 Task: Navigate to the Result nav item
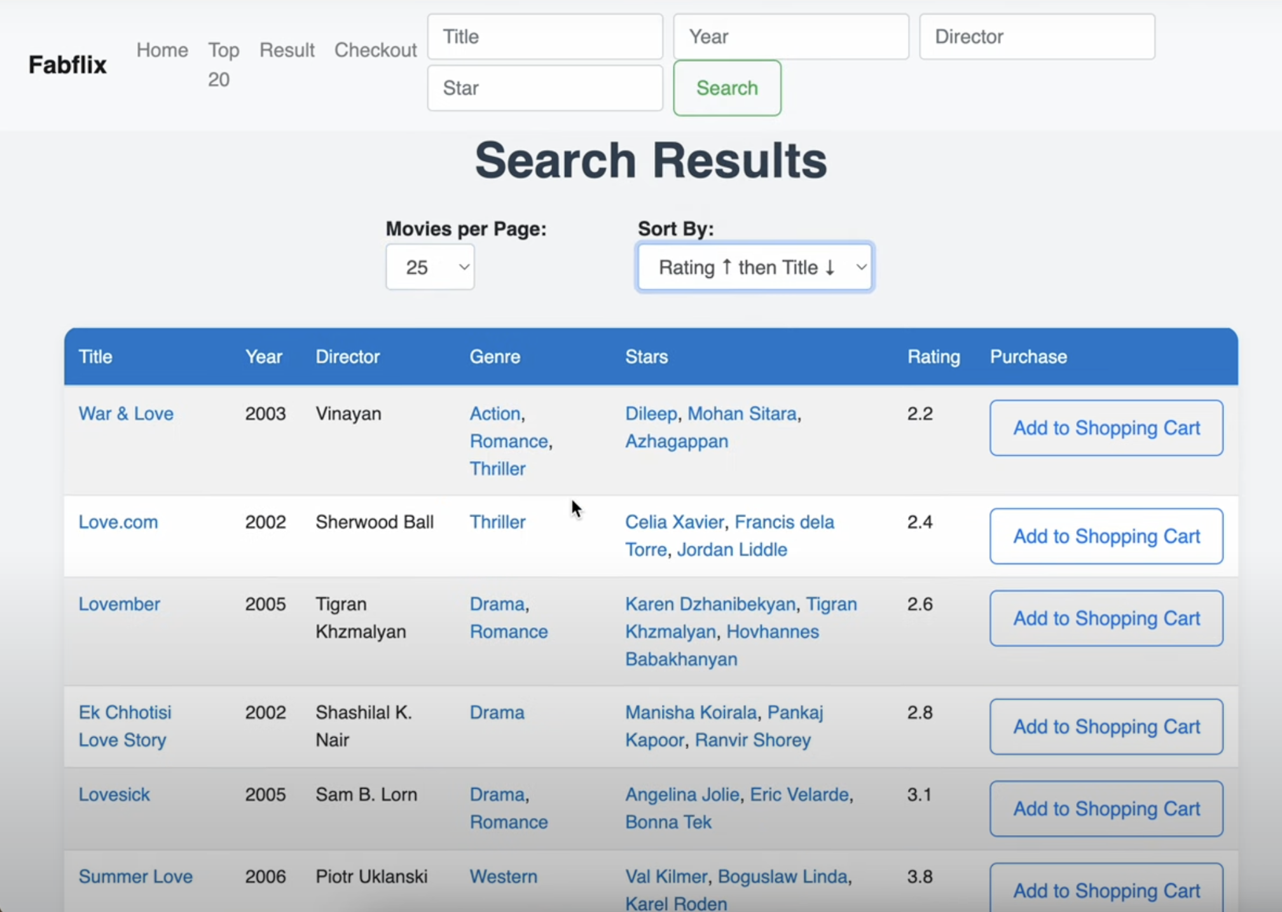point(287,50)
